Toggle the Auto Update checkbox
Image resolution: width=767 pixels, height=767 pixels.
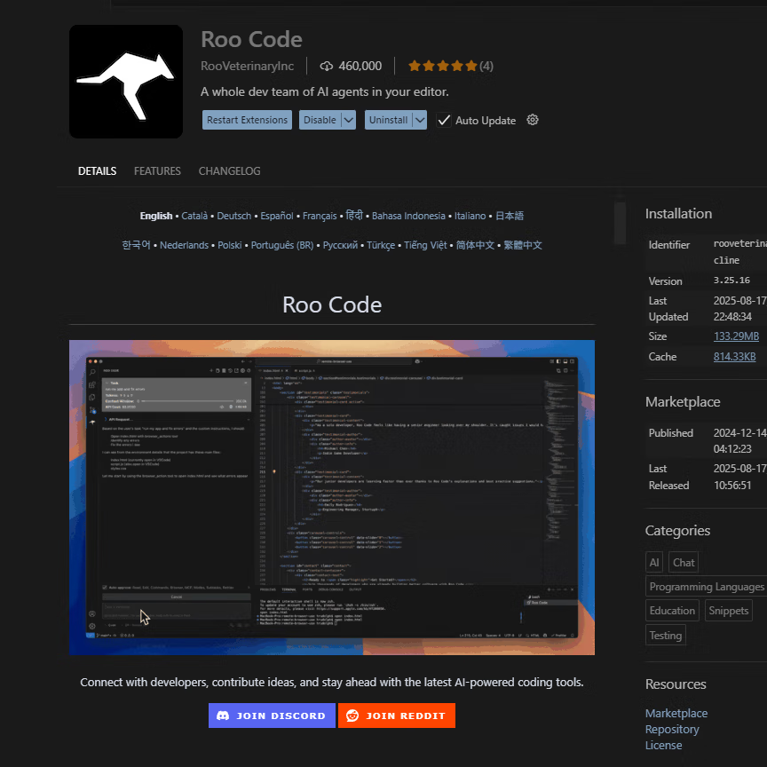444,120
